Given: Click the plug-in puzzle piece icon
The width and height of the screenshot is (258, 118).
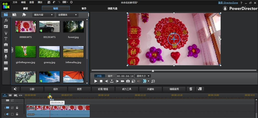Looking at the screenshot, I should pyautogui.click(x=24, y=15).
